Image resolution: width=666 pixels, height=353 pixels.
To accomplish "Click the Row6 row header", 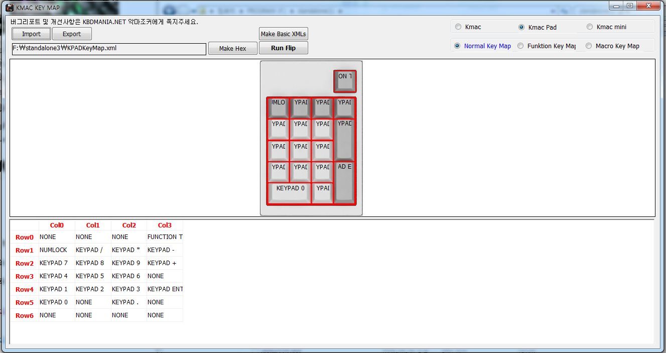I will [25, 315].
